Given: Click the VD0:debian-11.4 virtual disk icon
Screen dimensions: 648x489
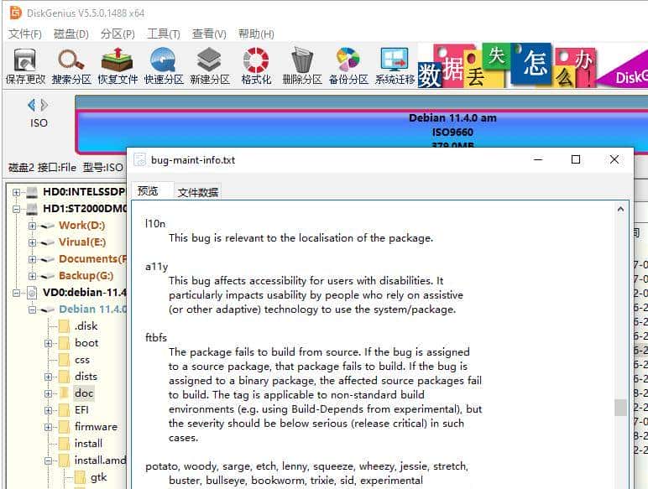Looking at the screenshot, I should tap(32, 293).
